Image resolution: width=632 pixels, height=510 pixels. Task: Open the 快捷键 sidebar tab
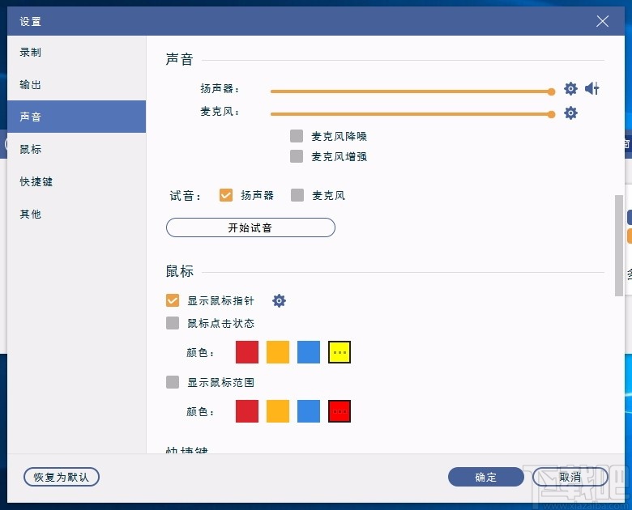pos(77,181)
